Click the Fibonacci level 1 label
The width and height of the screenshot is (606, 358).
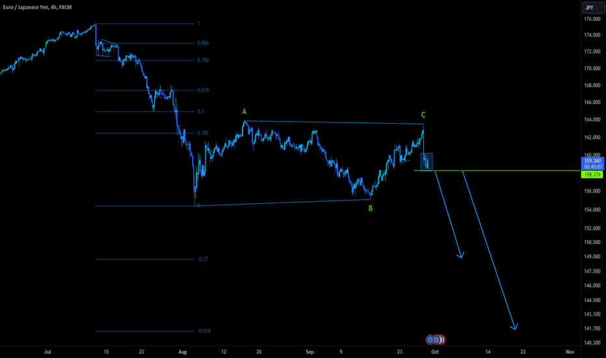pos(199,23)
